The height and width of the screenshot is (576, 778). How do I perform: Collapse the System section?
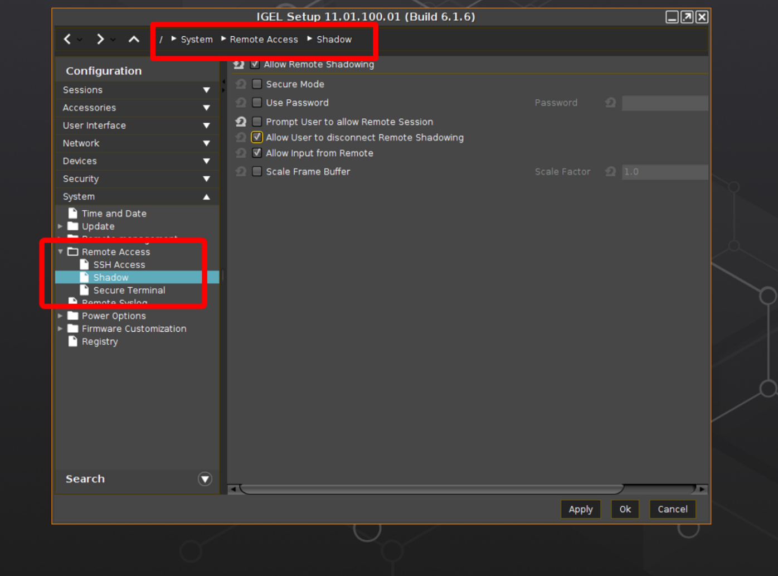(x=206, y=197)
